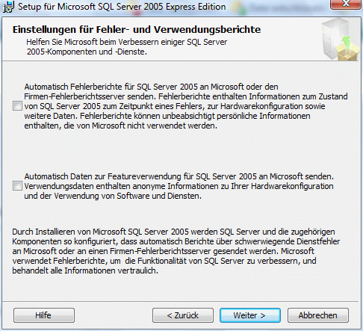
Task: Click the setup installer icon in title bar
Action: click(8, 7)
